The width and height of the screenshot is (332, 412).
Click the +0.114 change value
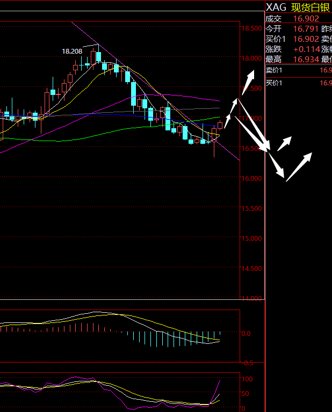(306, 49)
